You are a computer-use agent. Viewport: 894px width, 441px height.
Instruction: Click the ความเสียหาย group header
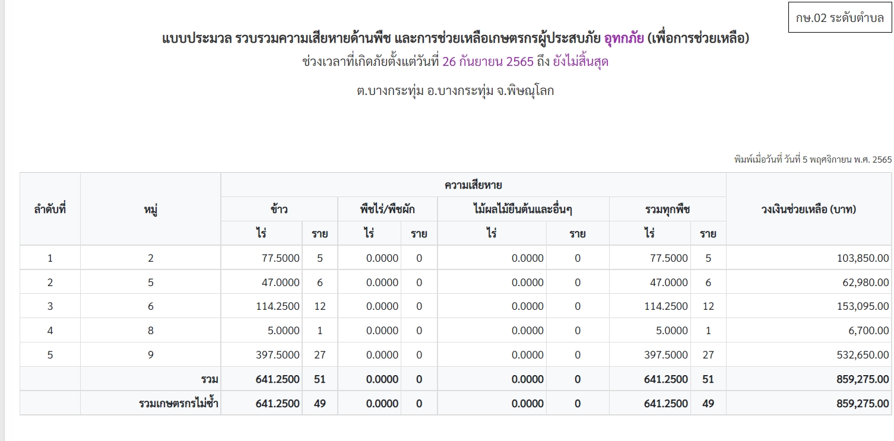(474, 185)
